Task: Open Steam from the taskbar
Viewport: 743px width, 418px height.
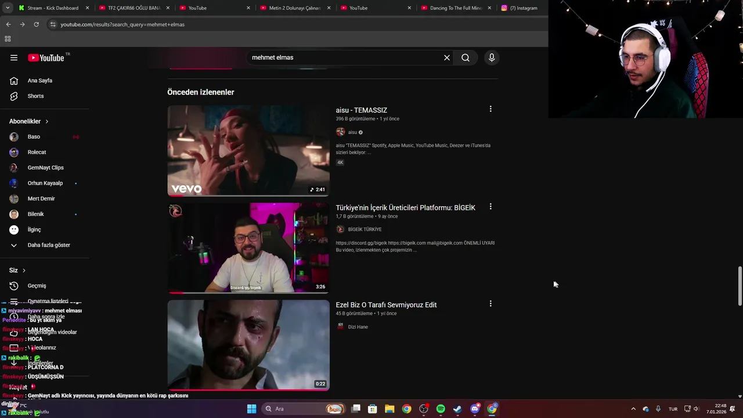Action: click(x=457, y=409)
